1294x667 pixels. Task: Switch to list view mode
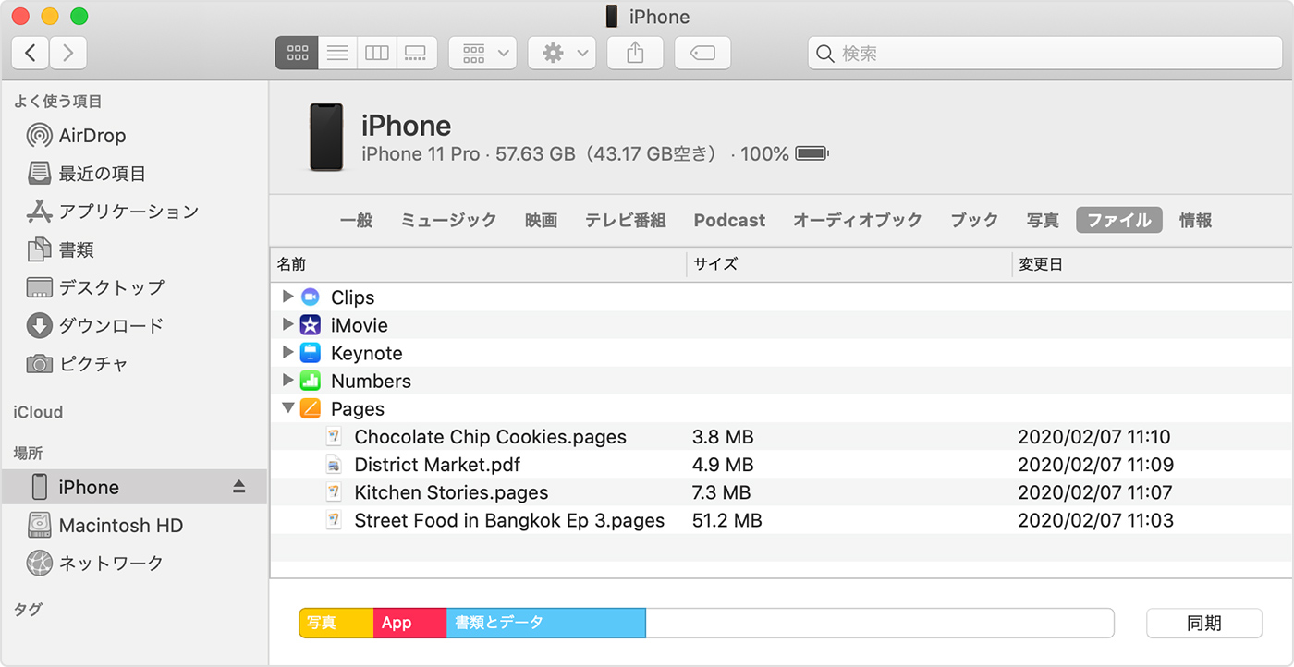[x=337, y=53]
